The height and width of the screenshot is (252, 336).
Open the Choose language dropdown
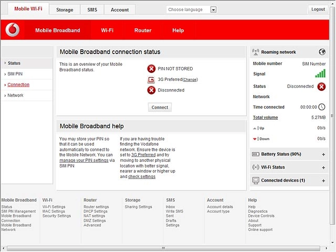tap(192, 9)
